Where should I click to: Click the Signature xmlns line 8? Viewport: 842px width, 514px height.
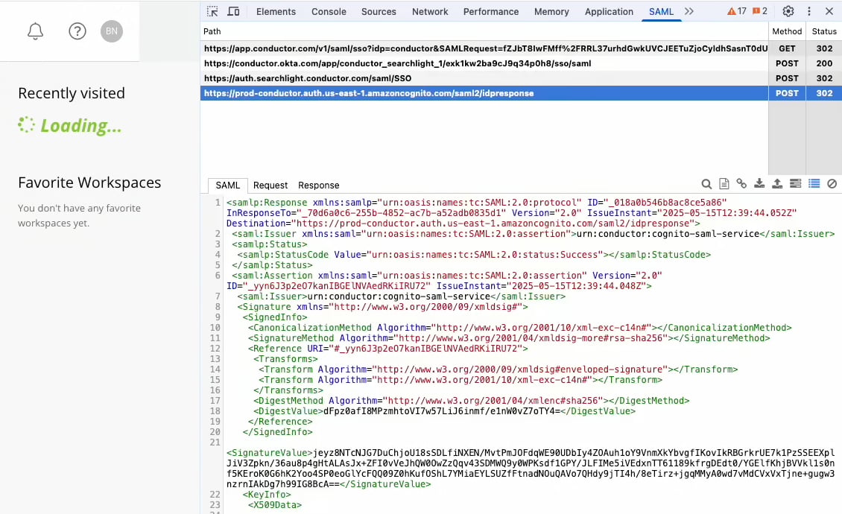(x=382, y=307)
